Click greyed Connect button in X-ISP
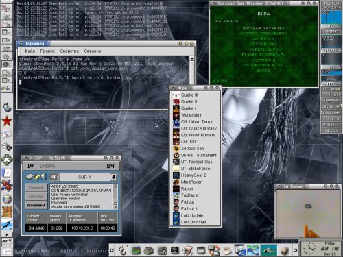The image size is (343, 257). click(36, 188)
